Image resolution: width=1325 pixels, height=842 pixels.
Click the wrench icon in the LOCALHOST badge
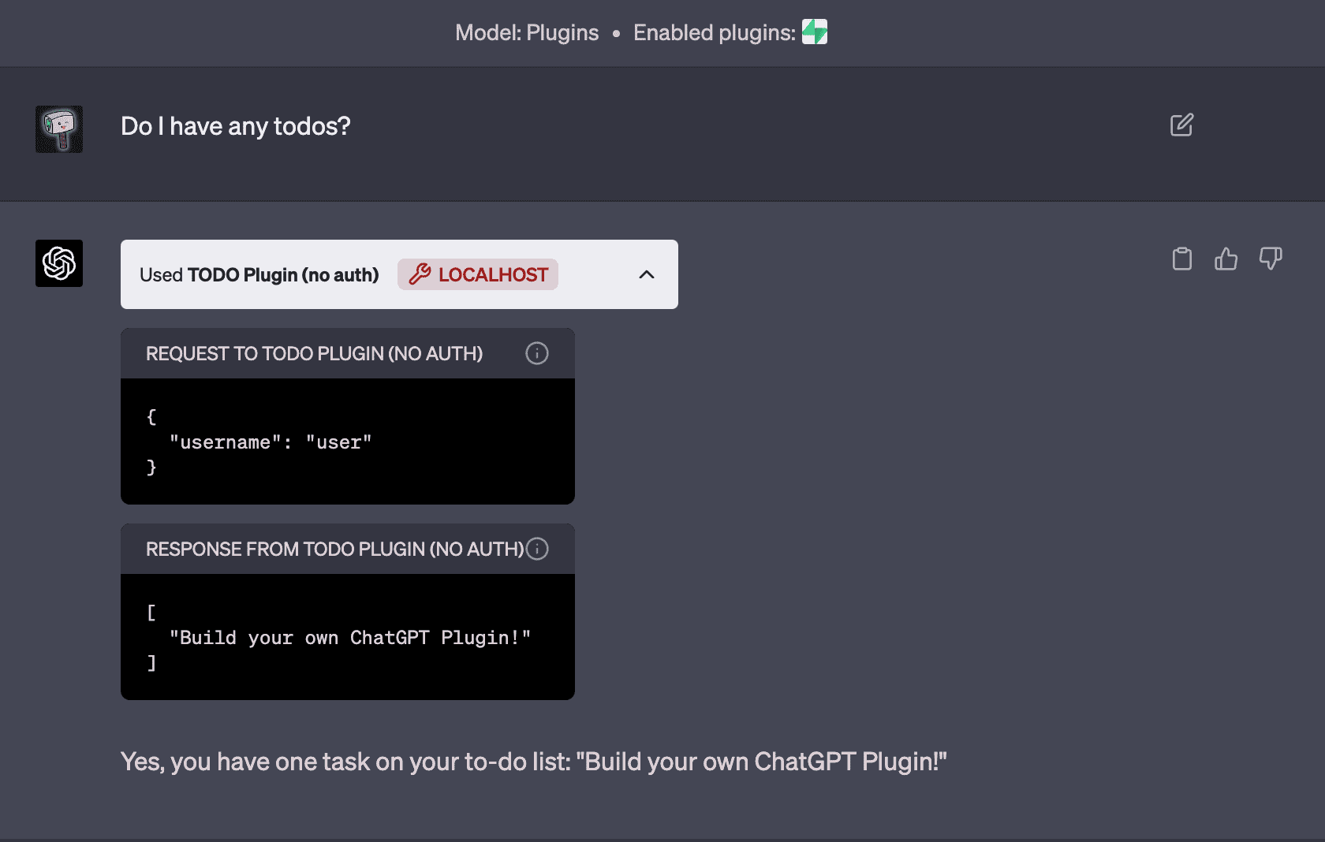pos(420,274)
